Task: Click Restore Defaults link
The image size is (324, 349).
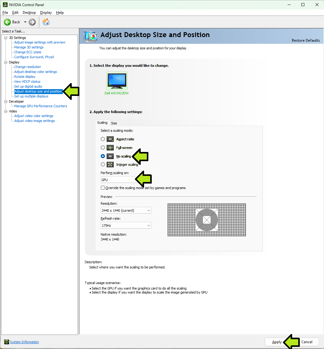Action: (x=306, y=40)
